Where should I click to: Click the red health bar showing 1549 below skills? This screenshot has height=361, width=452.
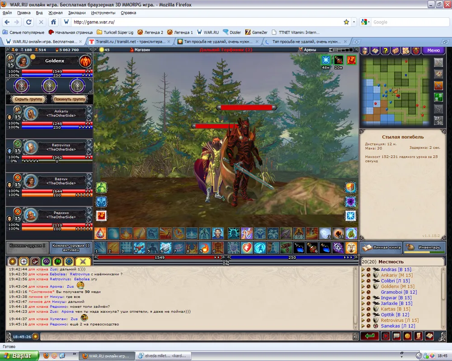coord(160,258)
